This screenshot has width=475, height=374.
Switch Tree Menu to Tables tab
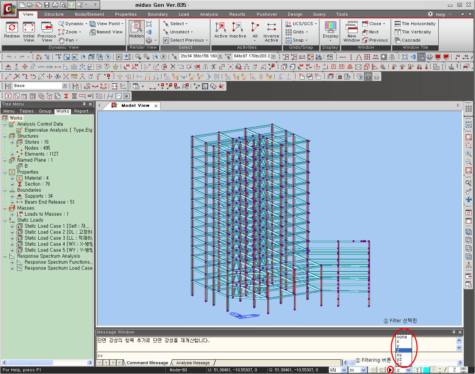[26, 111]
